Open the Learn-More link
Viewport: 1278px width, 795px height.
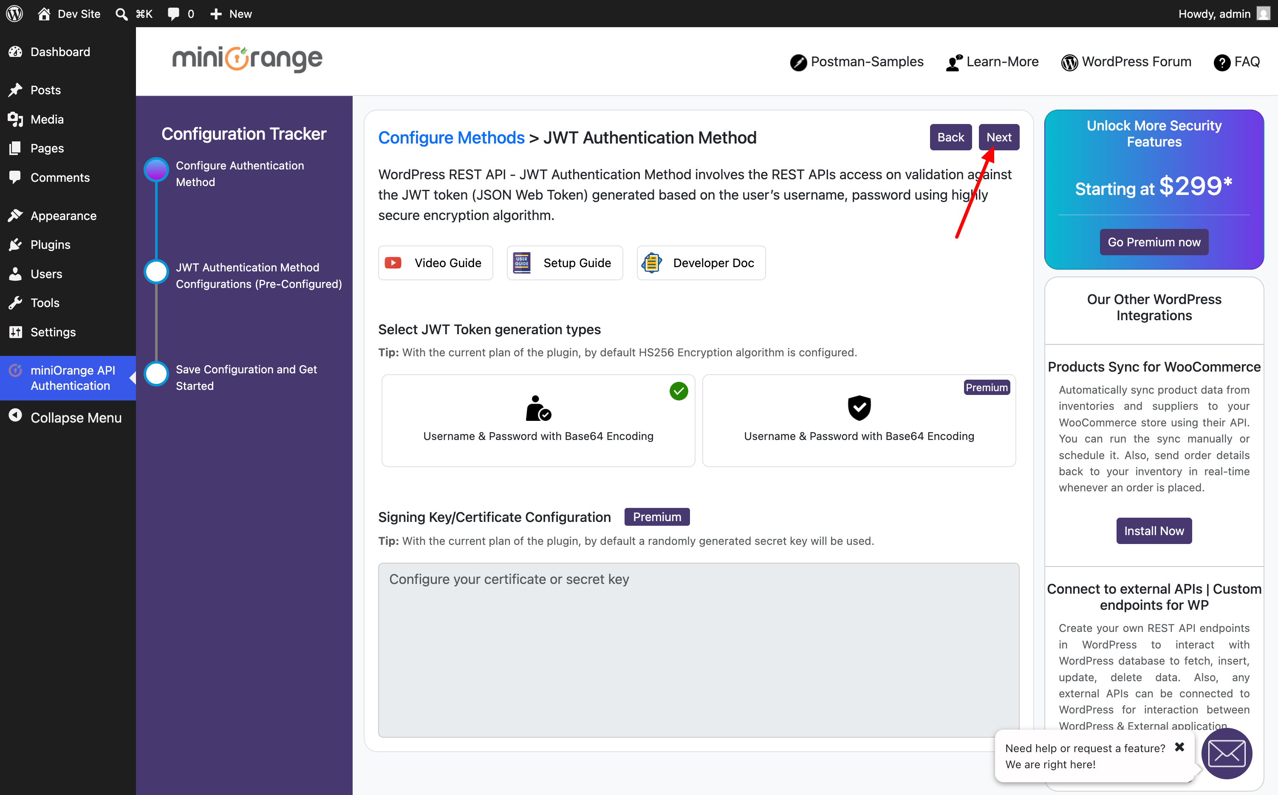992,62
